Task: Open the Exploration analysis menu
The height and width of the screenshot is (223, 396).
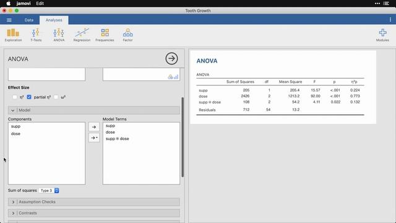Action: 13,35
